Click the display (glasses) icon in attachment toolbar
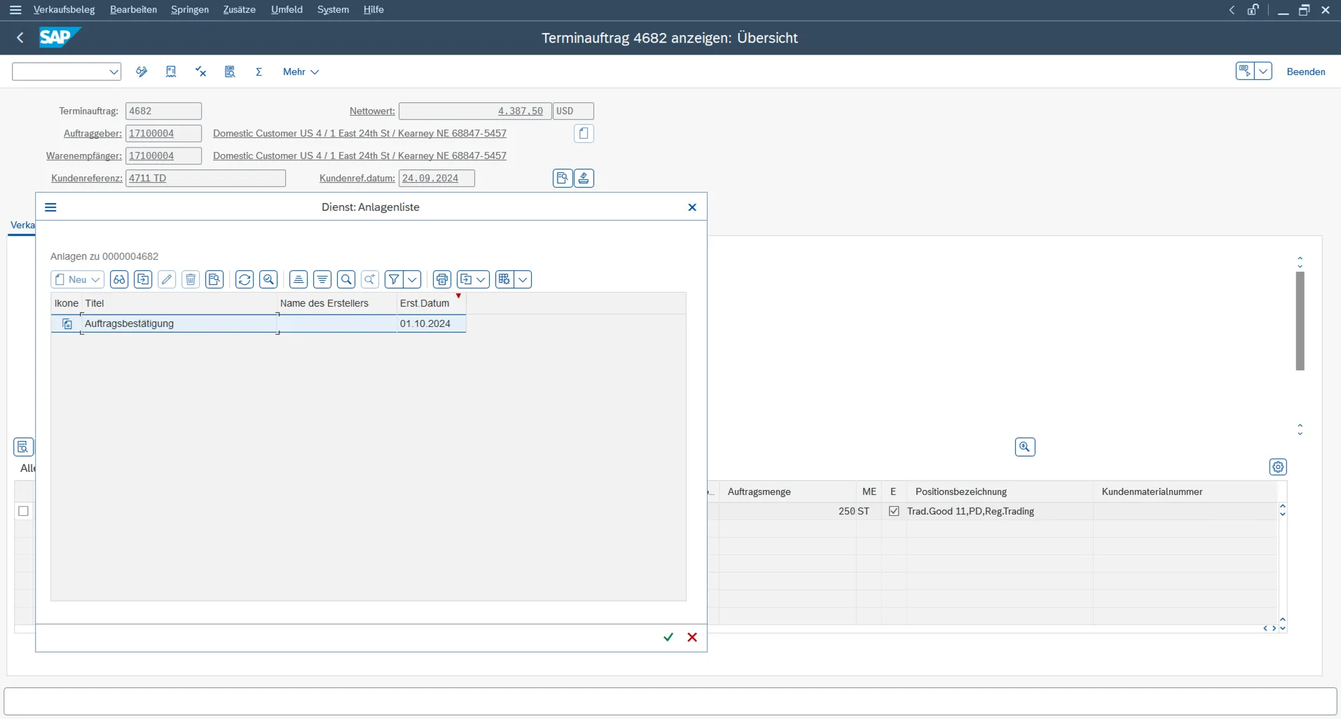 point(119,279)
